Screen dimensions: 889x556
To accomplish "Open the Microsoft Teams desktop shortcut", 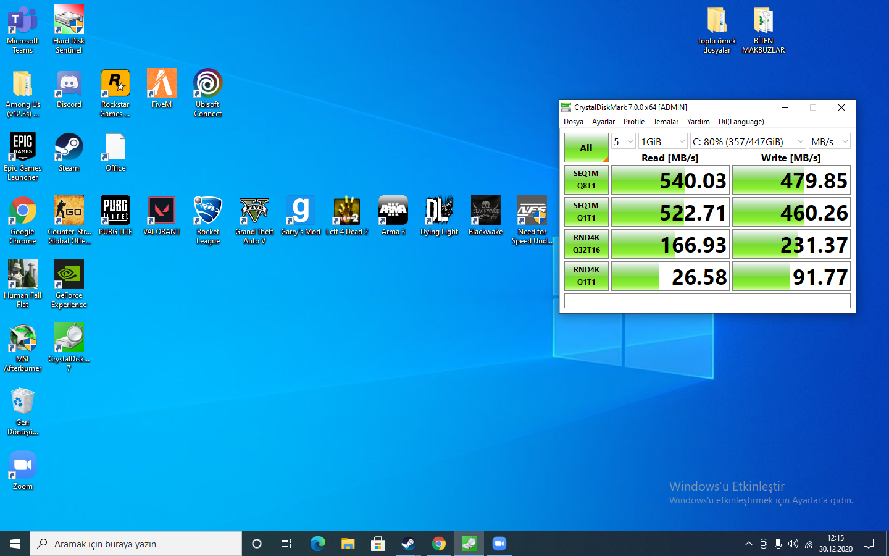I will tap(23, 29).
